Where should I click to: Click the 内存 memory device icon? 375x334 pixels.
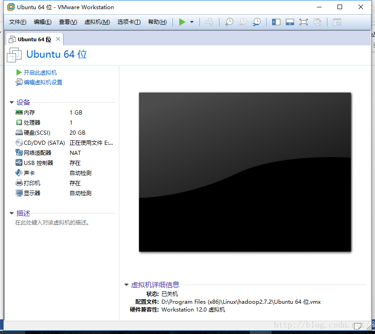tap(19, 112)
